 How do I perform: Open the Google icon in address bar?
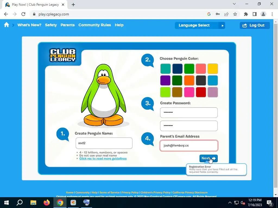209,14
